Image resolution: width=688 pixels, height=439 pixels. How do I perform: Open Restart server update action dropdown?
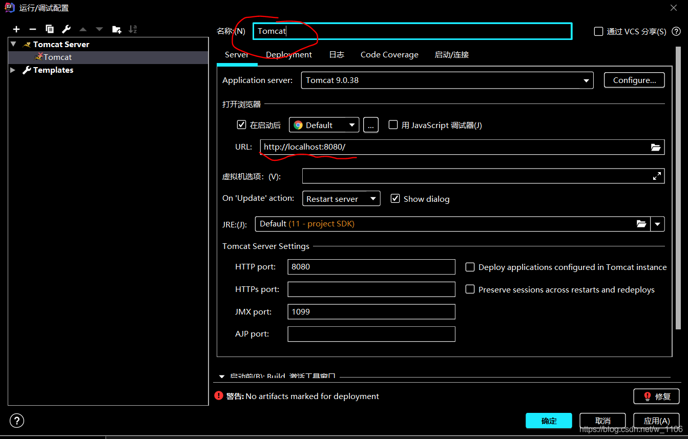341,199
